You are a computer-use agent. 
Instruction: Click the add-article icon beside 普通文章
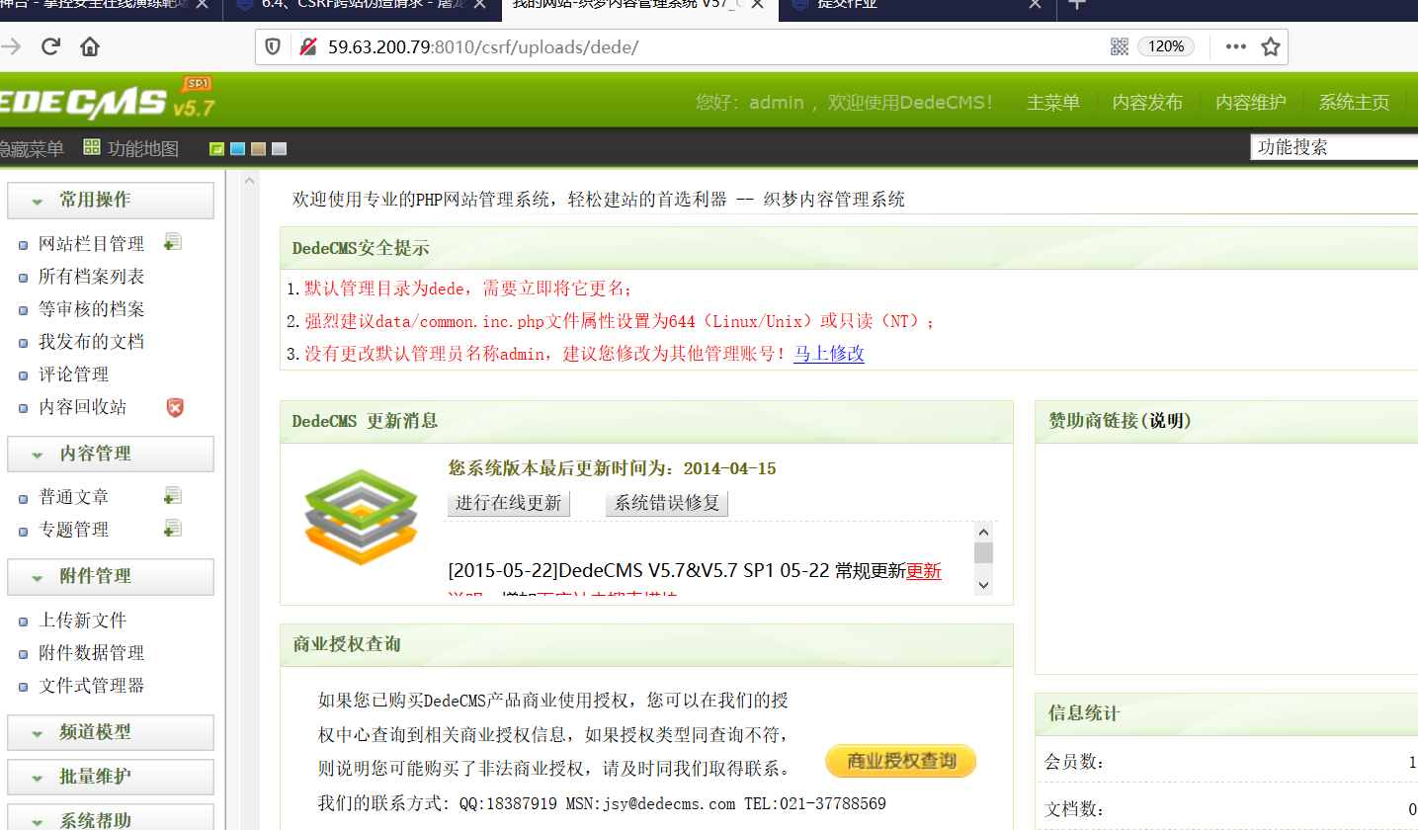(173, 495)
